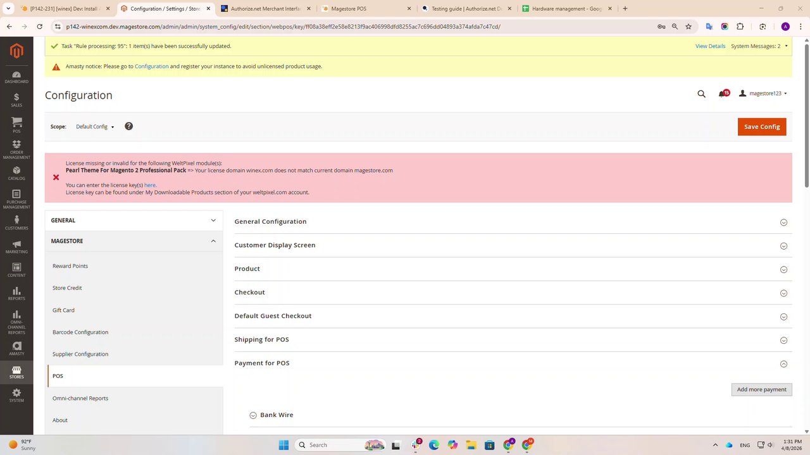Click the zoom magnifier in address bar
This screenshot has height=455, width=810.
[x=675, y=27]
